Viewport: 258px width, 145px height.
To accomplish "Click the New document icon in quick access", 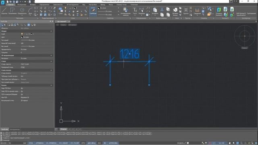I will [7, 2].
